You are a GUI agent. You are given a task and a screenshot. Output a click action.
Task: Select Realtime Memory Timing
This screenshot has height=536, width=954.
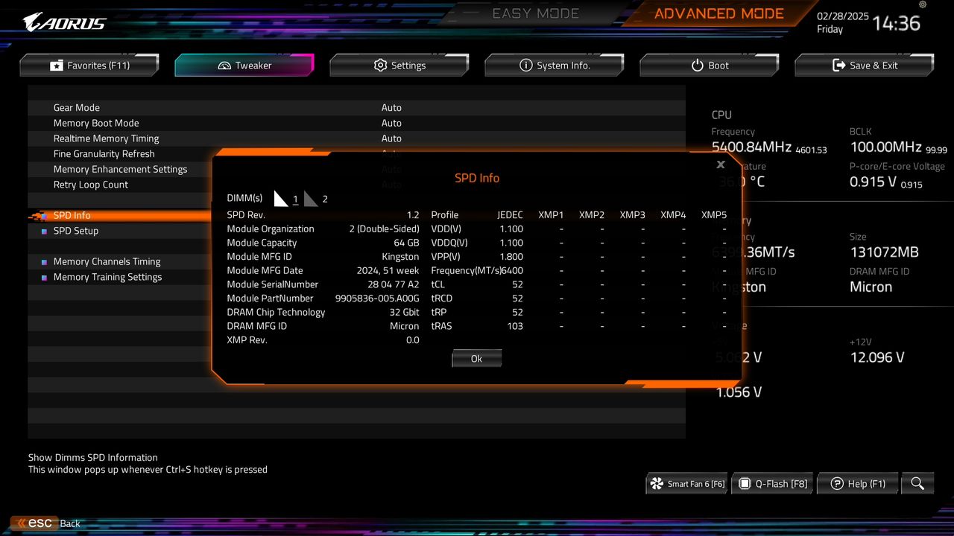(x=106, y=138)
